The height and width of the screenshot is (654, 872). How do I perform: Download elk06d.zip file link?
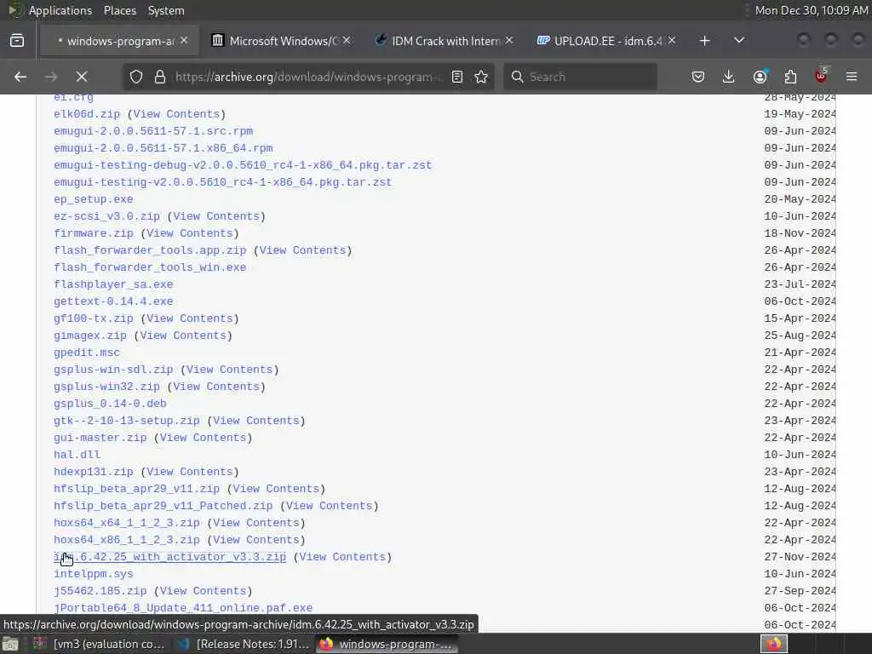click(x=87, y=114)
